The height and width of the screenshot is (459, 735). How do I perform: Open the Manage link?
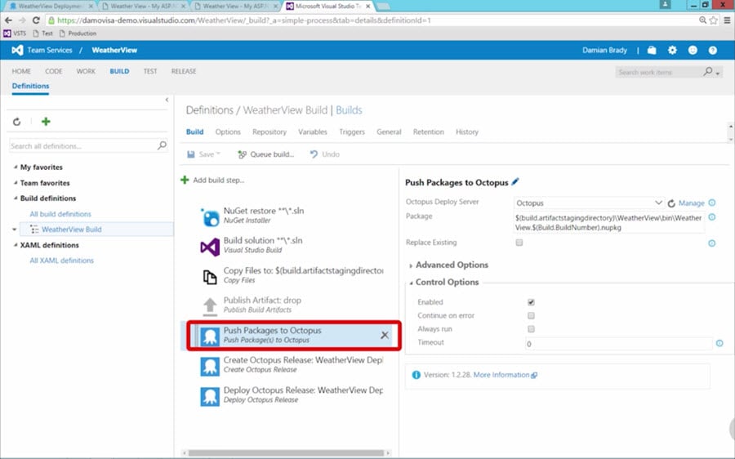pos(692,203)
